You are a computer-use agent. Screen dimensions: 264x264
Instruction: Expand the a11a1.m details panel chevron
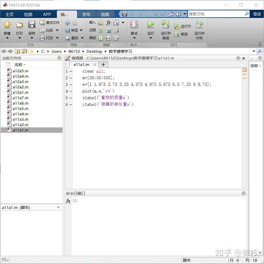tap(58, 207)
